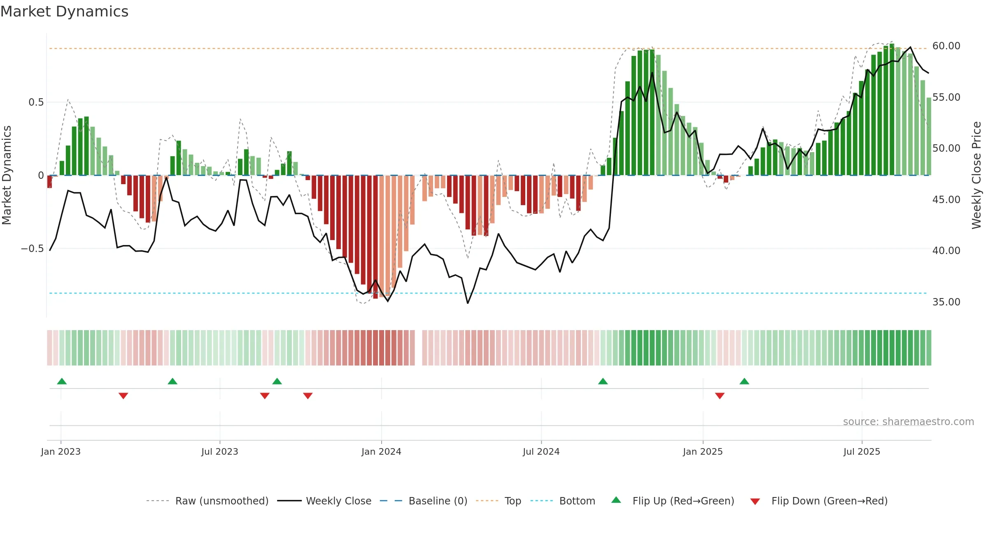Click the 45.00 price axis value
Viewport: 988px width, 555px height.
click(946, 199)
